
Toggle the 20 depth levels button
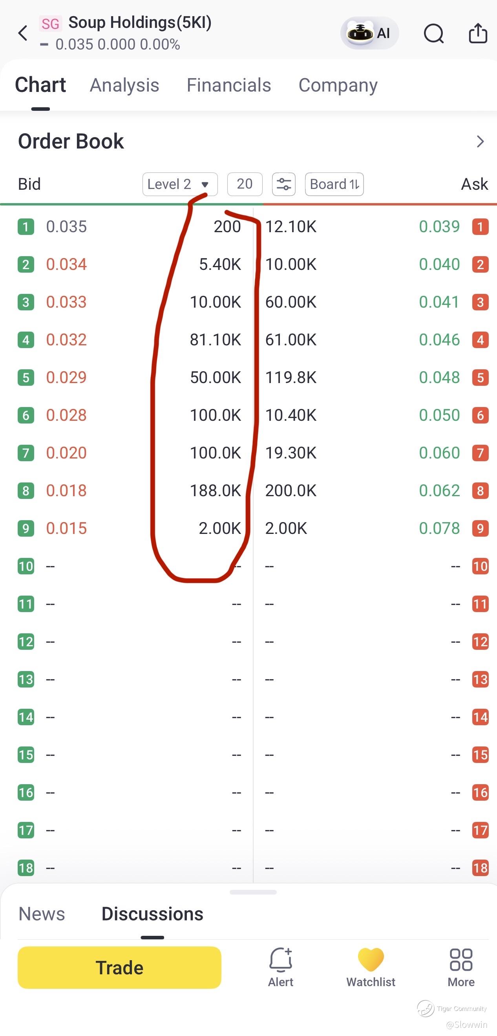coord(245,184)
